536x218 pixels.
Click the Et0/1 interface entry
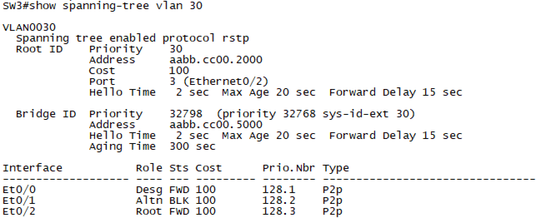19,201
